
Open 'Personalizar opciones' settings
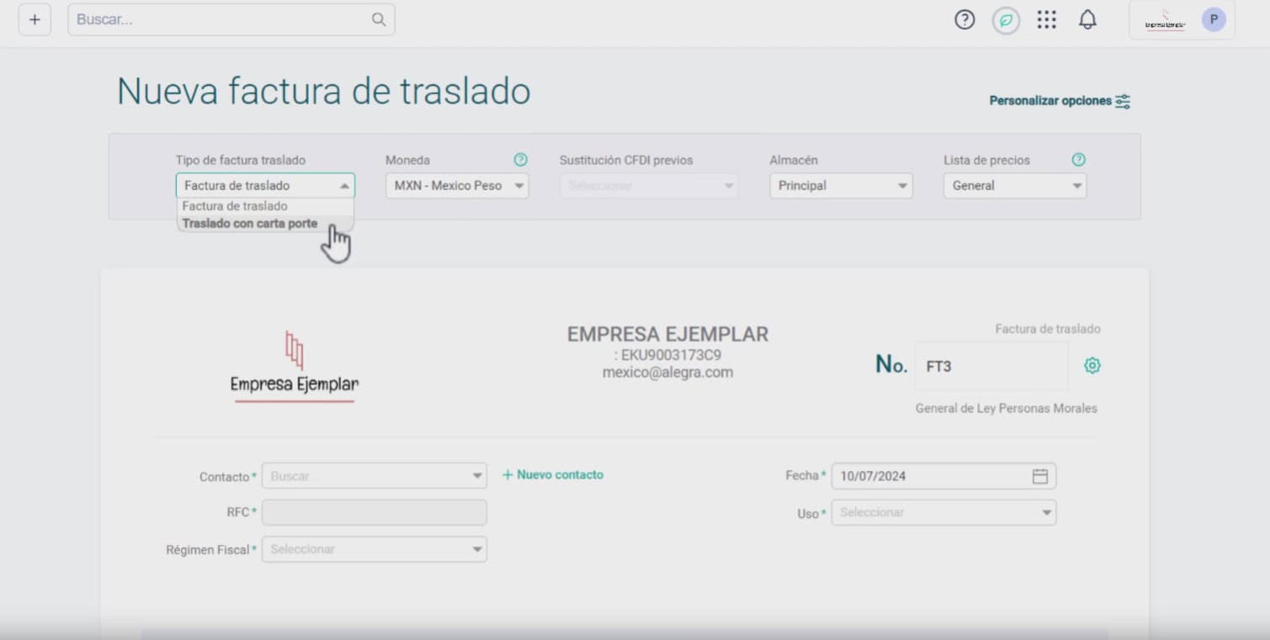pos(1059,101)
